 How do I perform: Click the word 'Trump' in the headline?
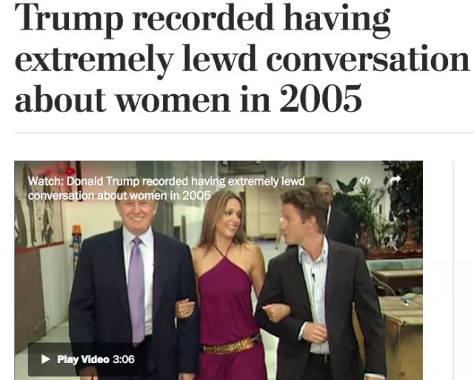[x=69, y=18]
